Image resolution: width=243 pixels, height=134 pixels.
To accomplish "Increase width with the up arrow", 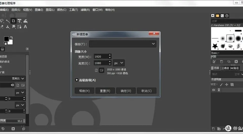I will pyautogui.click(x=110, y=55).
